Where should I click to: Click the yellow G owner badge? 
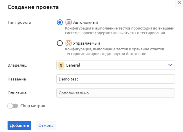61,65
